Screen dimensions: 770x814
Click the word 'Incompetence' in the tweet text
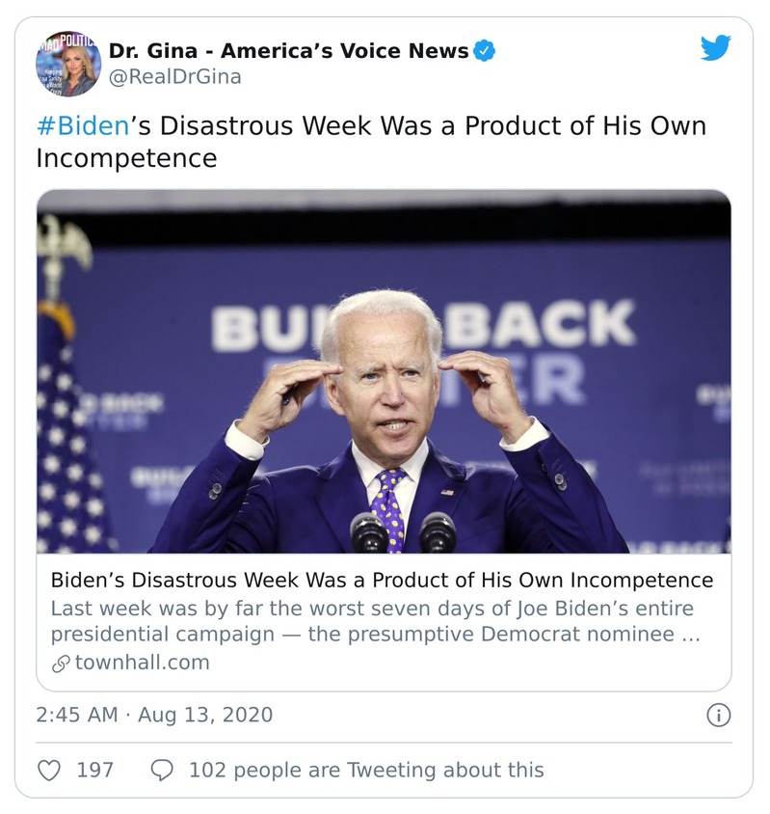(126, 158)
